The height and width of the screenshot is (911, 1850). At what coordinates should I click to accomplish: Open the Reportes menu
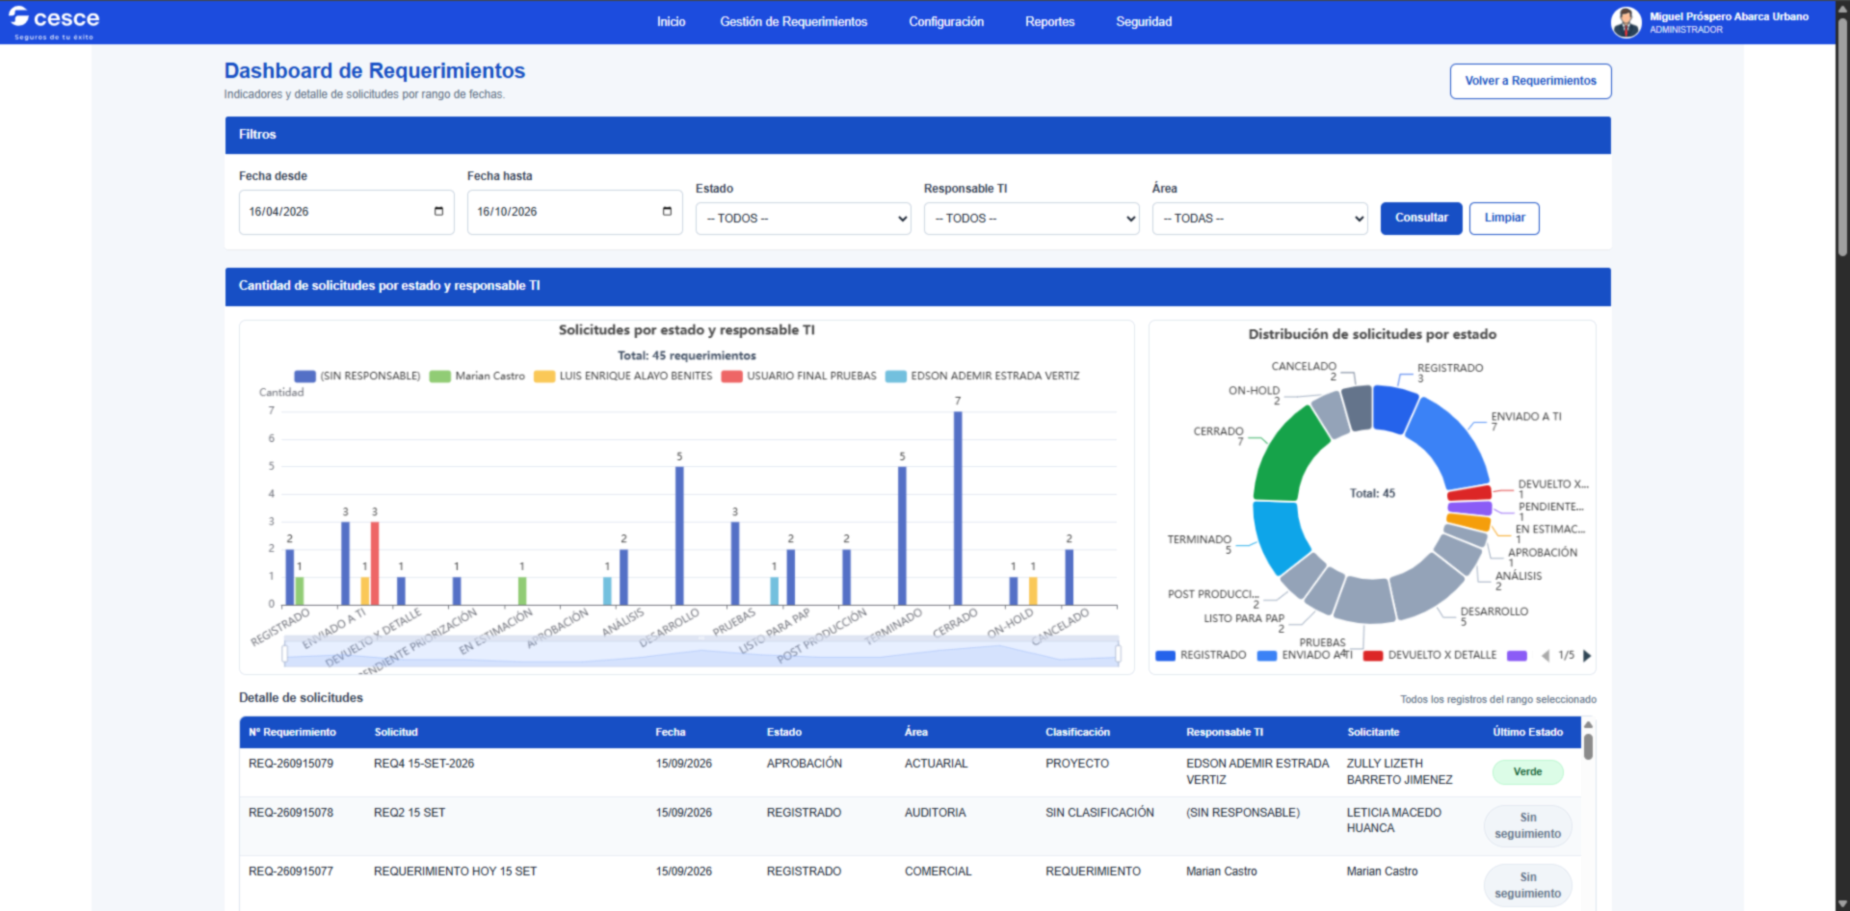pos(1049,22)
